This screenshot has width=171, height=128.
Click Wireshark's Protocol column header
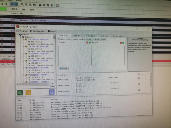(x=14, y=13)
